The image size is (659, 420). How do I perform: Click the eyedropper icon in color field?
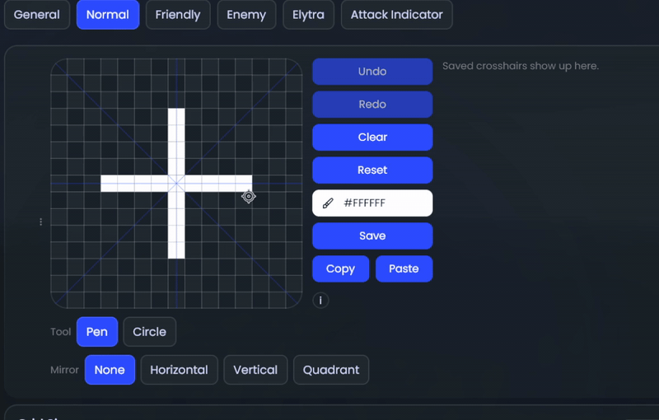[328, 203]
